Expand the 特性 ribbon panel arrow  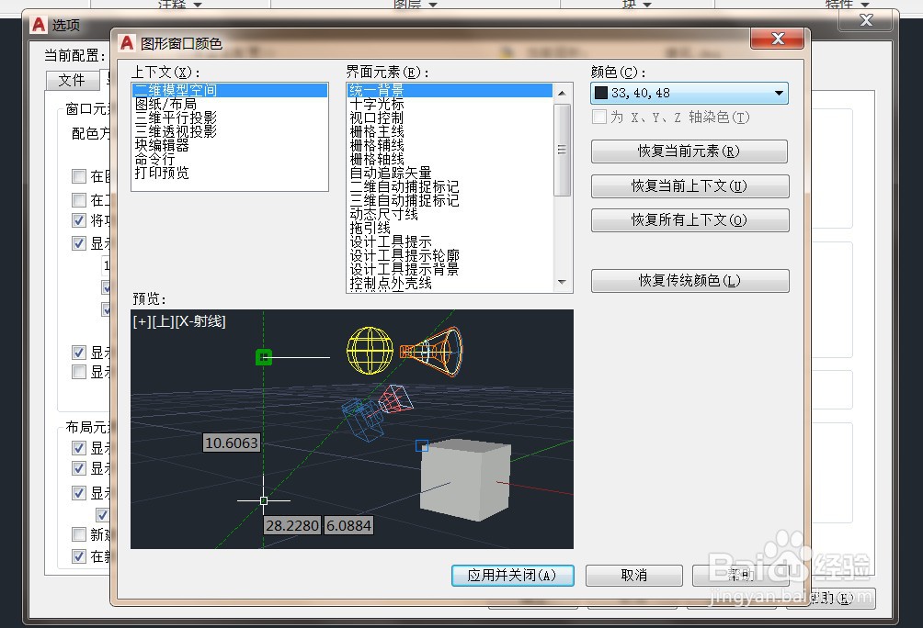pos(864,4)
